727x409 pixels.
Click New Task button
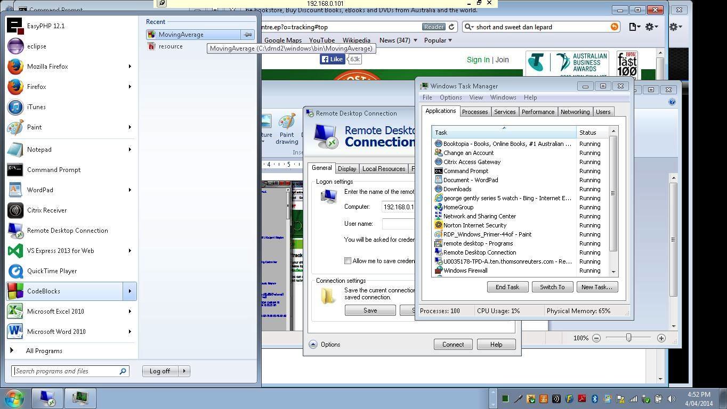tap(596, 287)
